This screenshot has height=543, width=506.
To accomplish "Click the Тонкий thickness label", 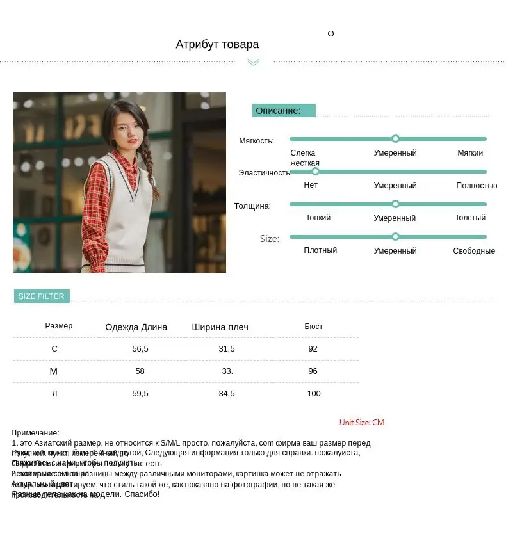I will click(318, 218).
